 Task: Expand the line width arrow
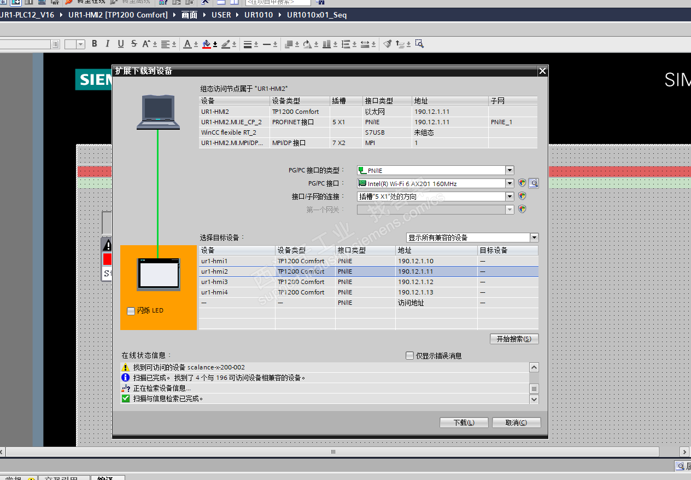pos(255,44)
